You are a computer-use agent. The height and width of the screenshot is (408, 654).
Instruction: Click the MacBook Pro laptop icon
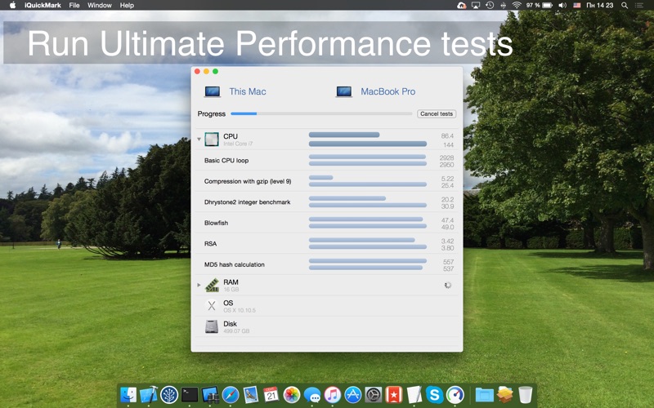(x=343, y=91)
